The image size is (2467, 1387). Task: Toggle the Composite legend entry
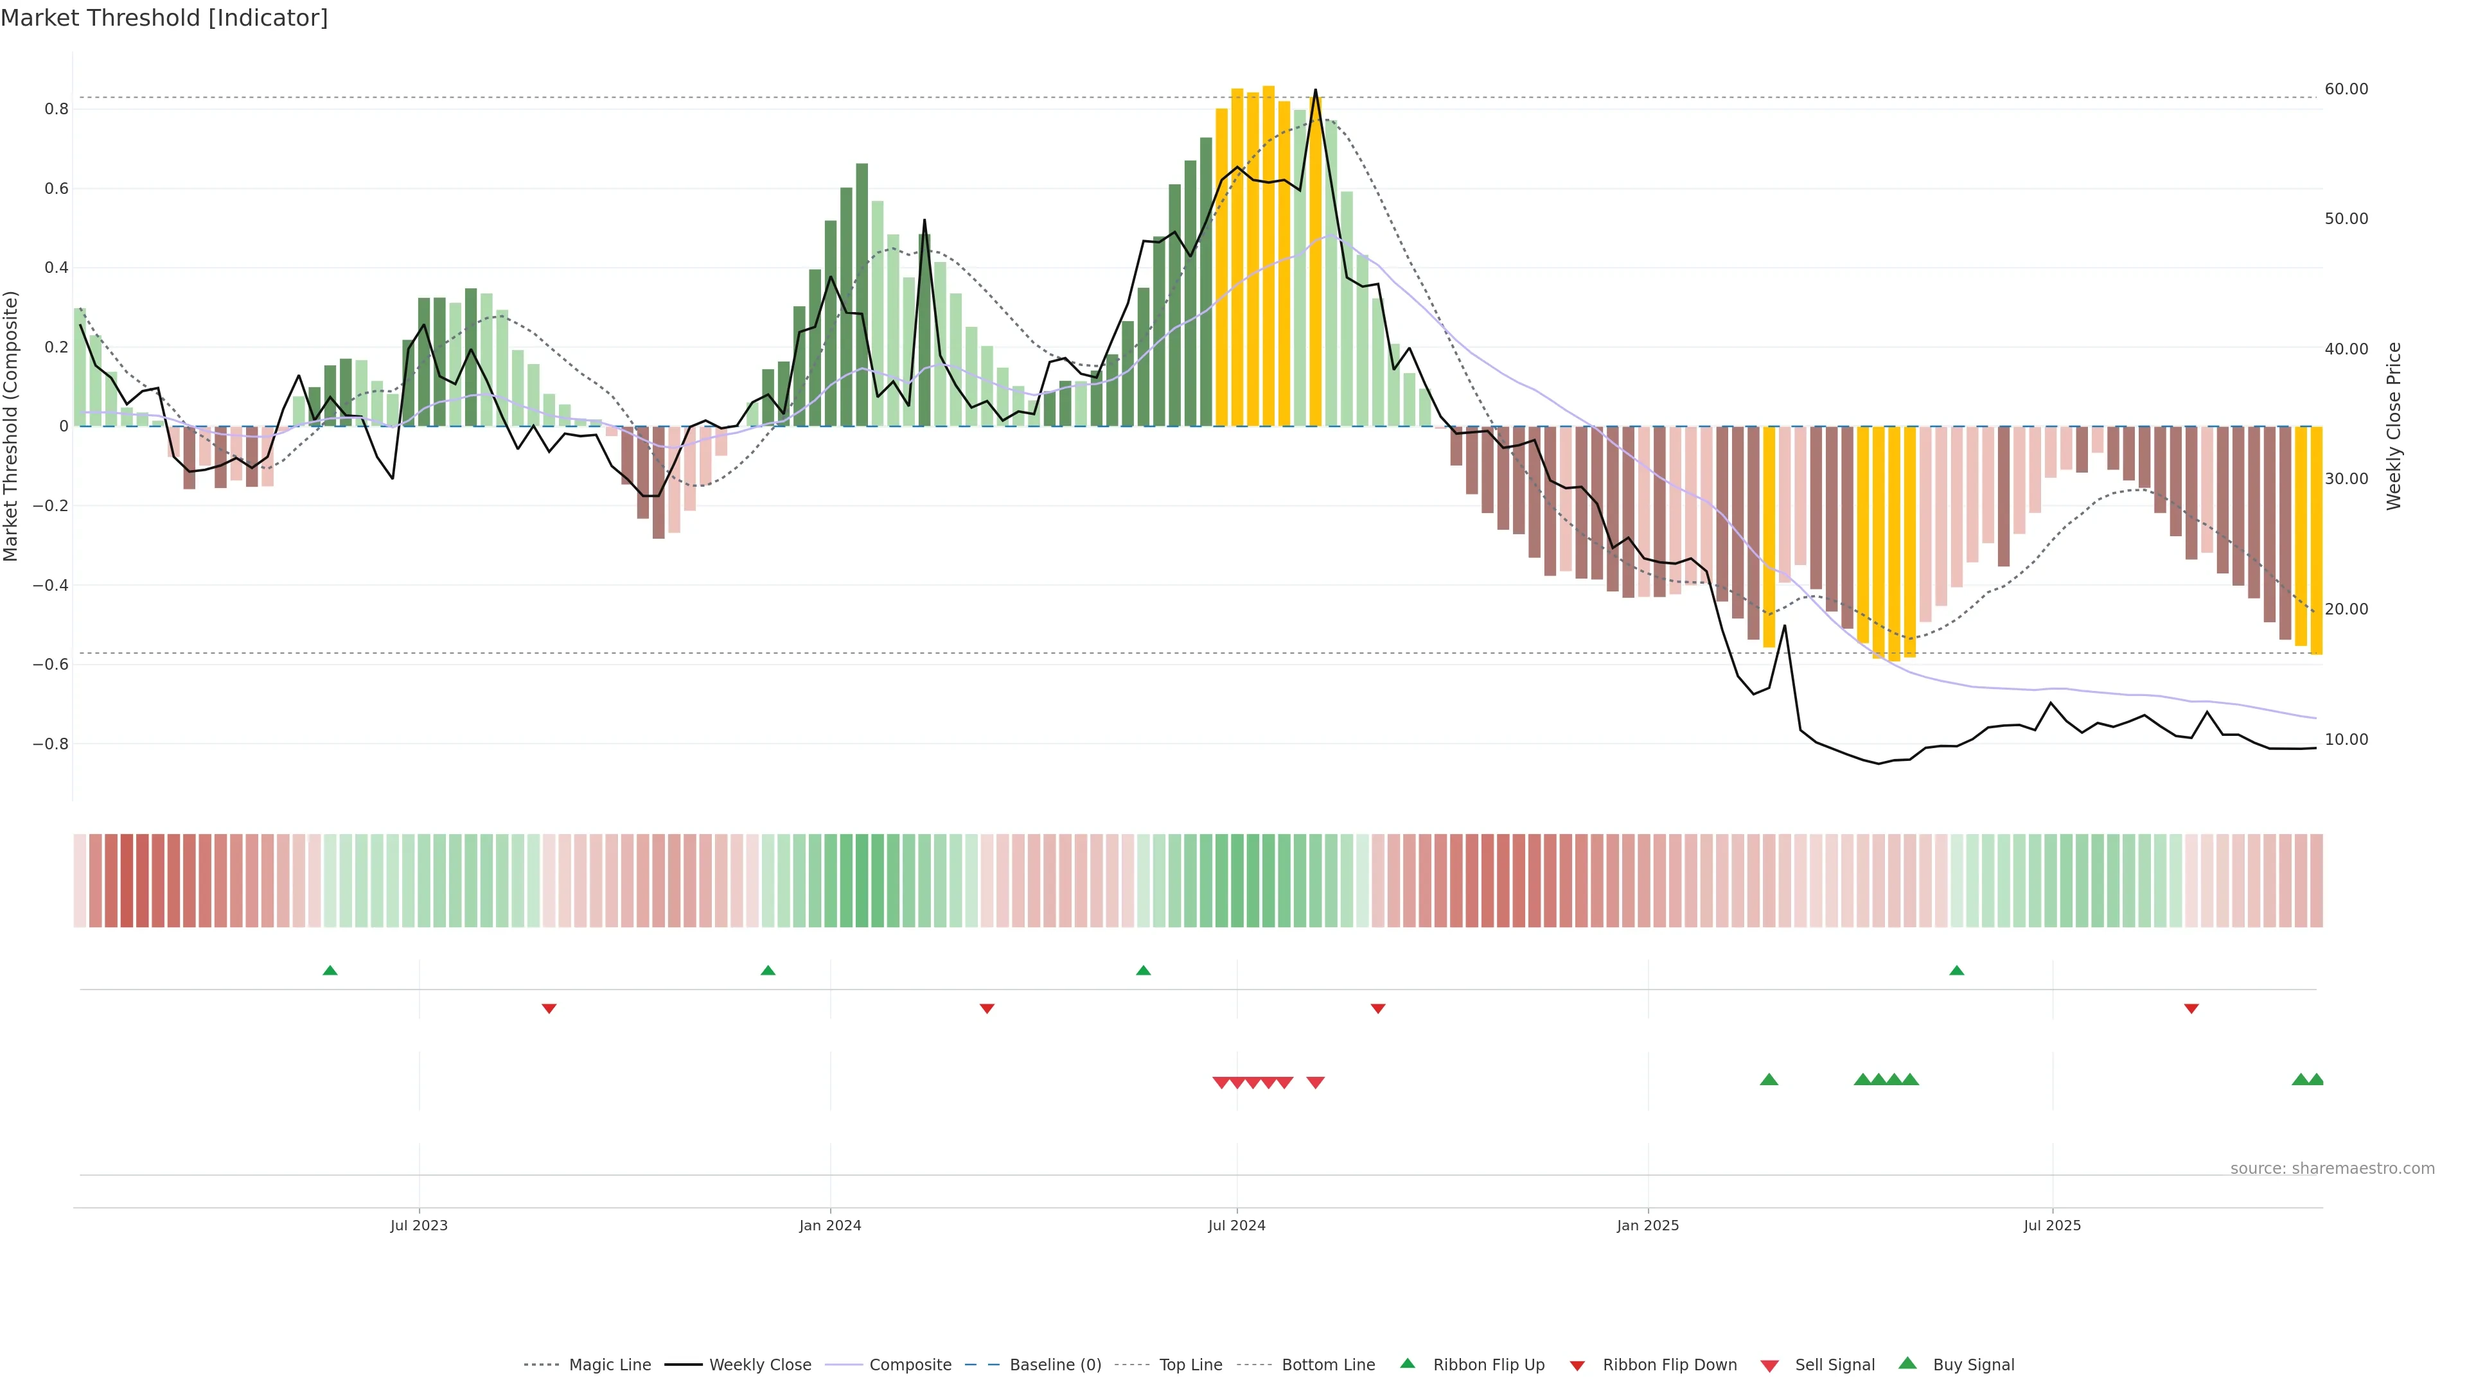tap(910, 1365)
